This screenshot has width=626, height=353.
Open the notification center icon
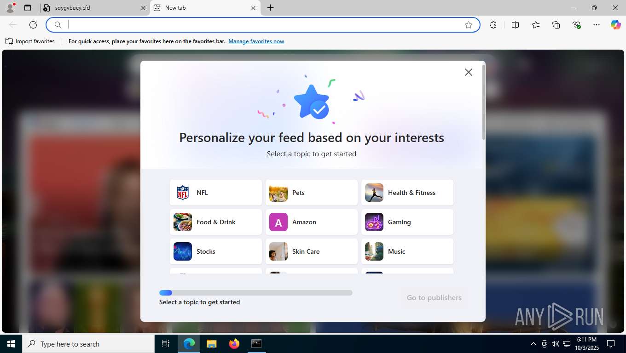pyautogui.click(x=611, y=344)
